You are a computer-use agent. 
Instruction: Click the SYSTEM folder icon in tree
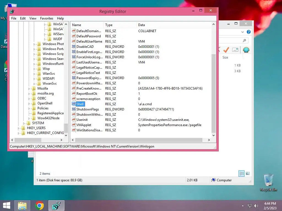pos(28,123)
